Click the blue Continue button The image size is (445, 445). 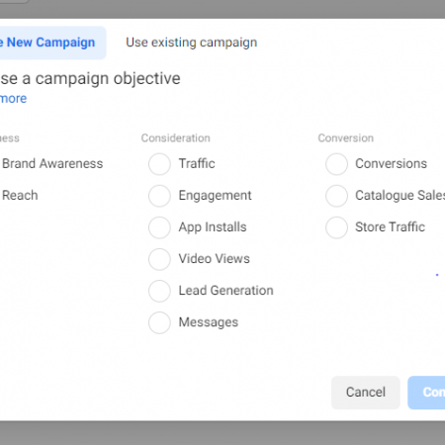coord(426,393)
